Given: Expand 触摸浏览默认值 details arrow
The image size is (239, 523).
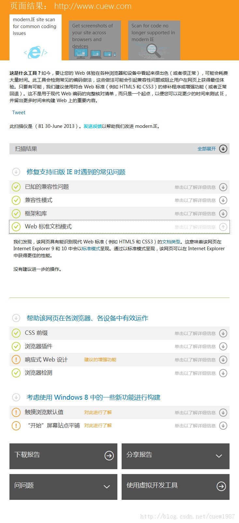Looking at the screenshot, I should coord(223,413).
